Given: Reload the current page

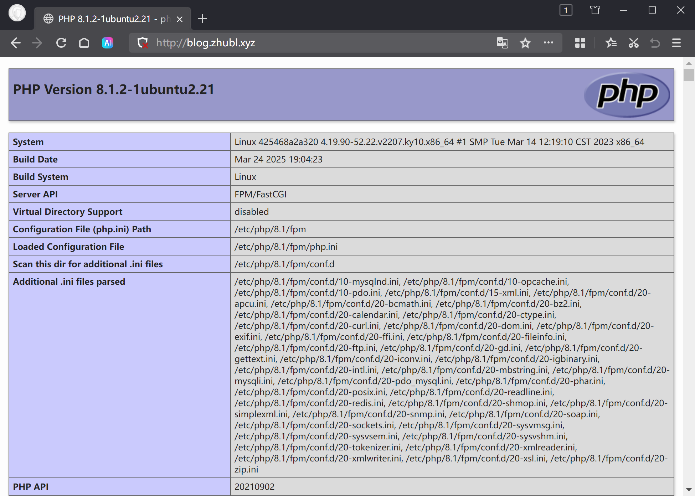Looking at the screenshot, I should (x=61, y=43).
